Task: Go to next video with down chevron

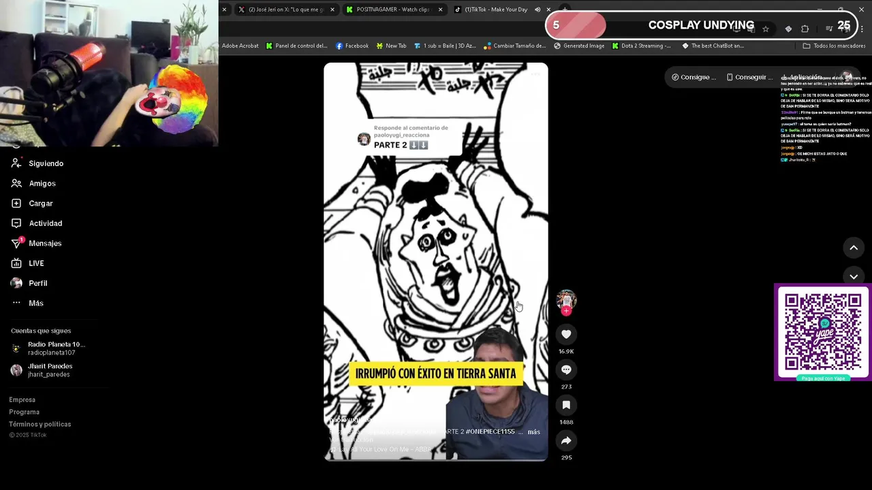Action: [x=854, y=276]
